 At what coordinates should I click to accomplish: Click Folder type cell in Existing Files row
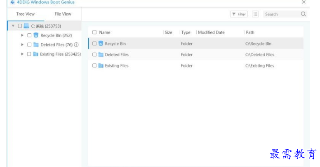coord(186,66)
